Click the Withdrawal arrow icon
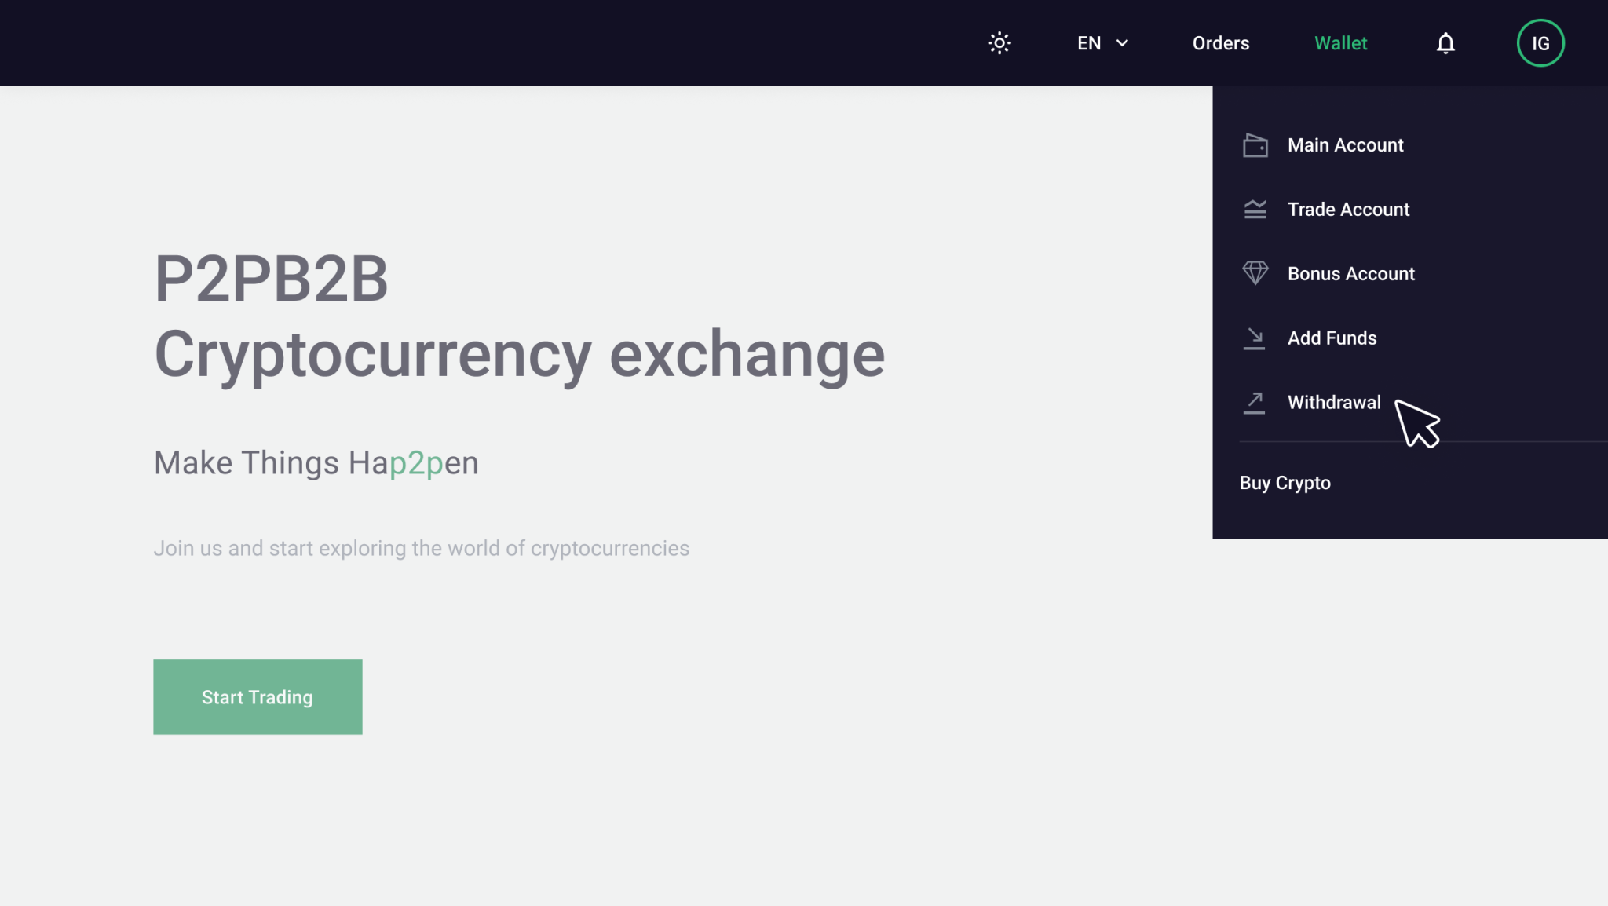The height and width of the screenshot is (906, 1608). [x=1253, y=402]
